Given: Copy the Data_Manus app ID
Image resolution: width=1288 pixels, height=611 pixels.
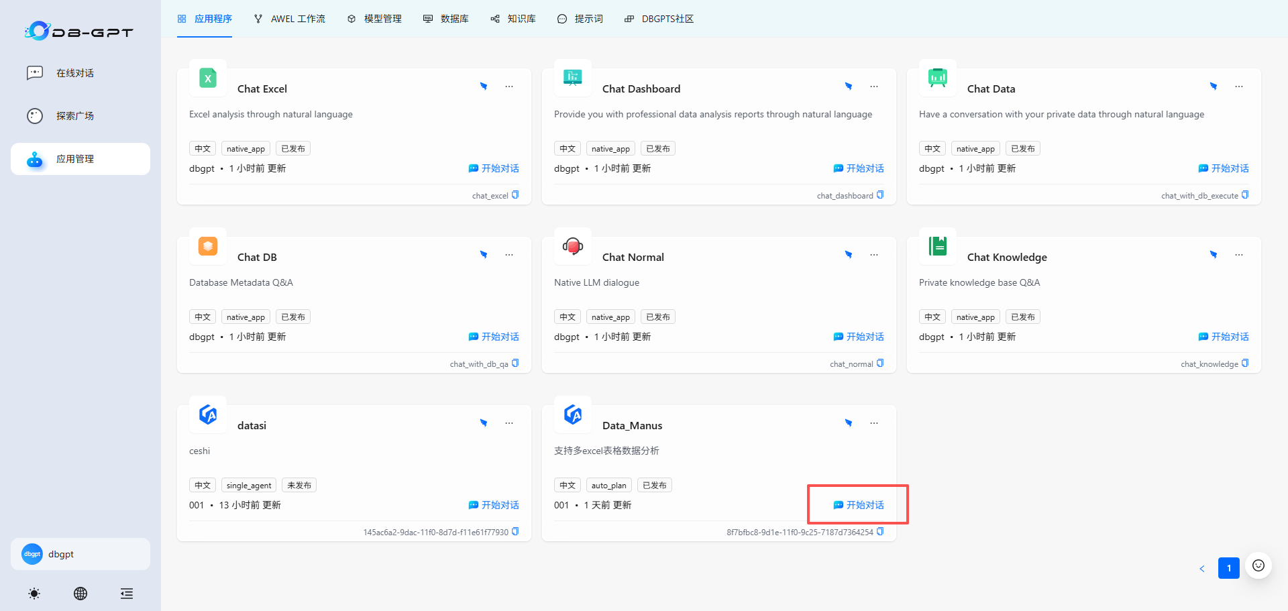Looking at the screenshot, I should pos(880,532).
